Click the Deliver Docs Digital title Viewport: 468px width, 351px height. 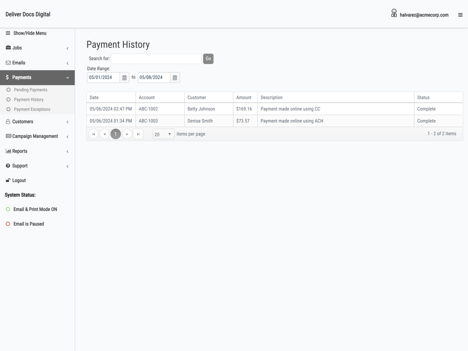pos(28,14)
